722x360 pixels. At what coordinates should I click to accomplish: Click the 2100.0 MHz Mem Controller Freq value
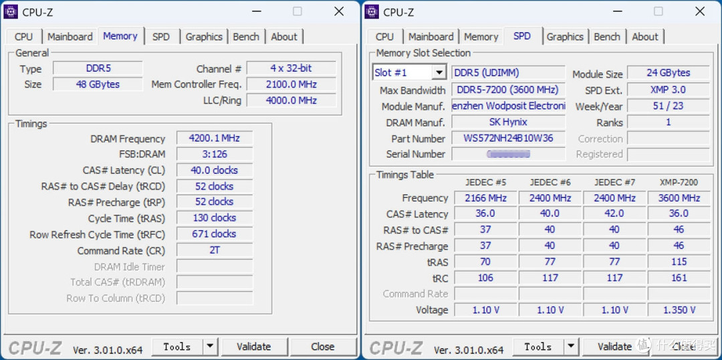pos(291,84)
